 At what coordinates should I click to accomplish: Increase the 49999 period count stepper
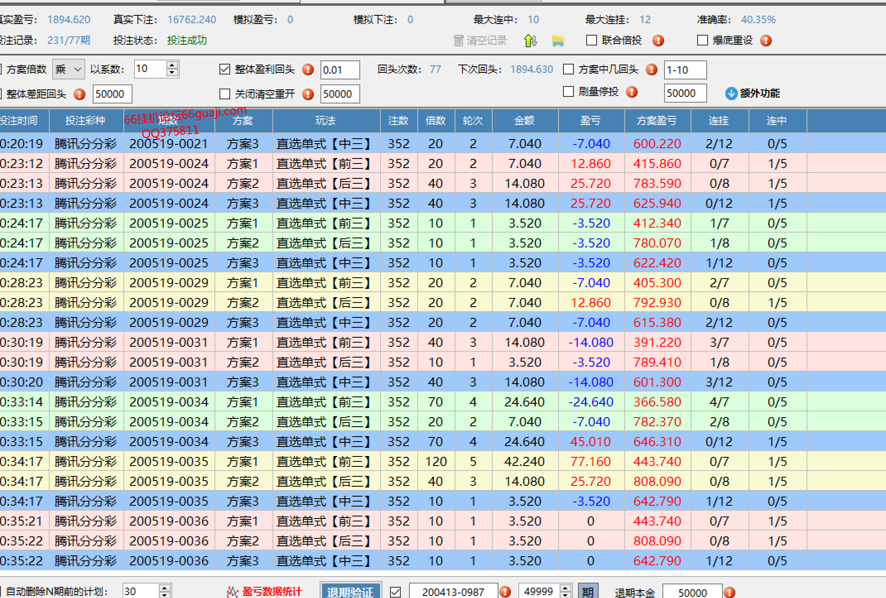(x=566, y=588)
